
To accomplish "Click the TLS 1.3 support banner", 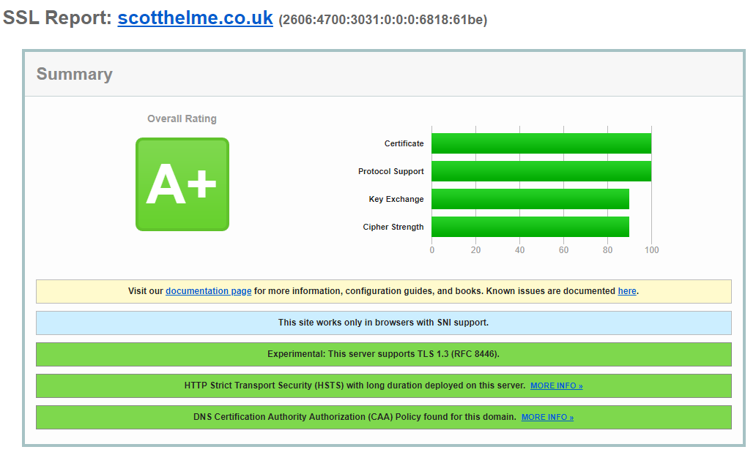I will [x=384, y=354].
